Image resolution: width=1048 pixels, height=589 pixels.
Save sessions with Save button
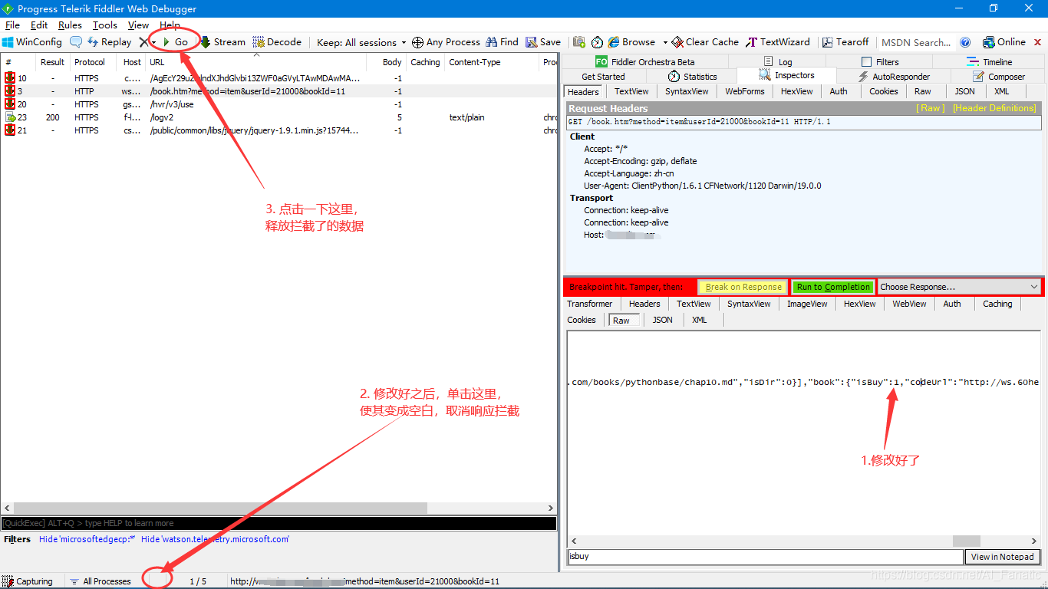[543, 42]
